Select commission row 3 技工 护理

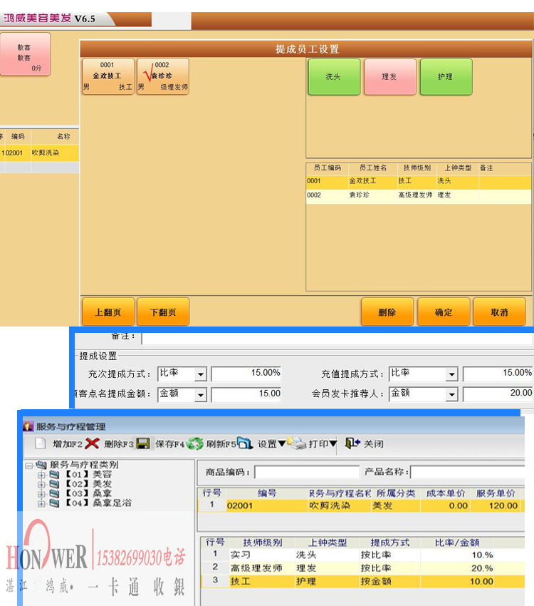pyautogui.click(x=362, y=581)
